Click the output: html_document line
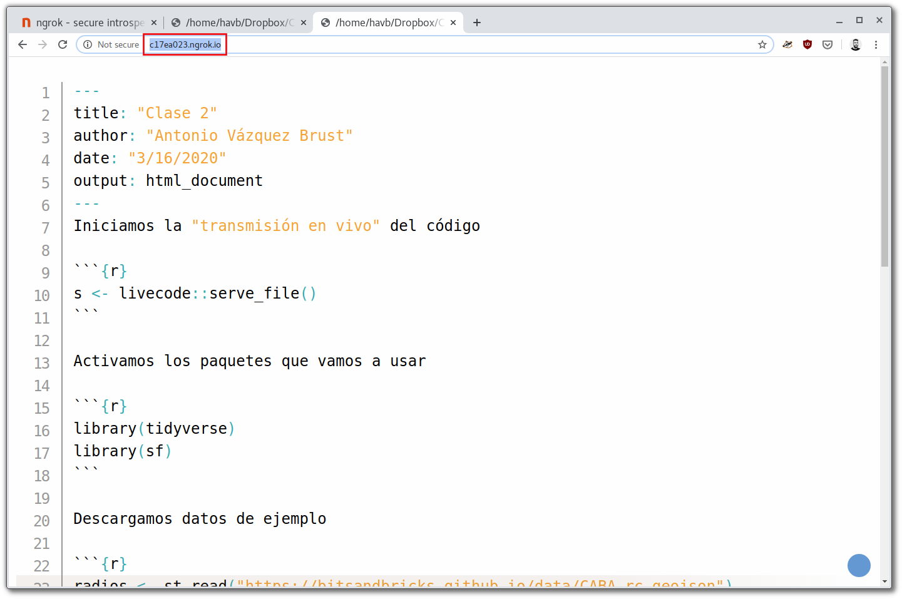The width and height of the screenshot is (902, 599). (x=168, y=181)
